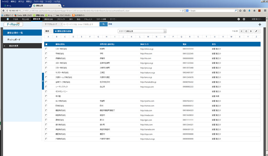Screen dimensions: 268x156
Task: Open the http://sanada.com website link
Action: tap(147, 129)
